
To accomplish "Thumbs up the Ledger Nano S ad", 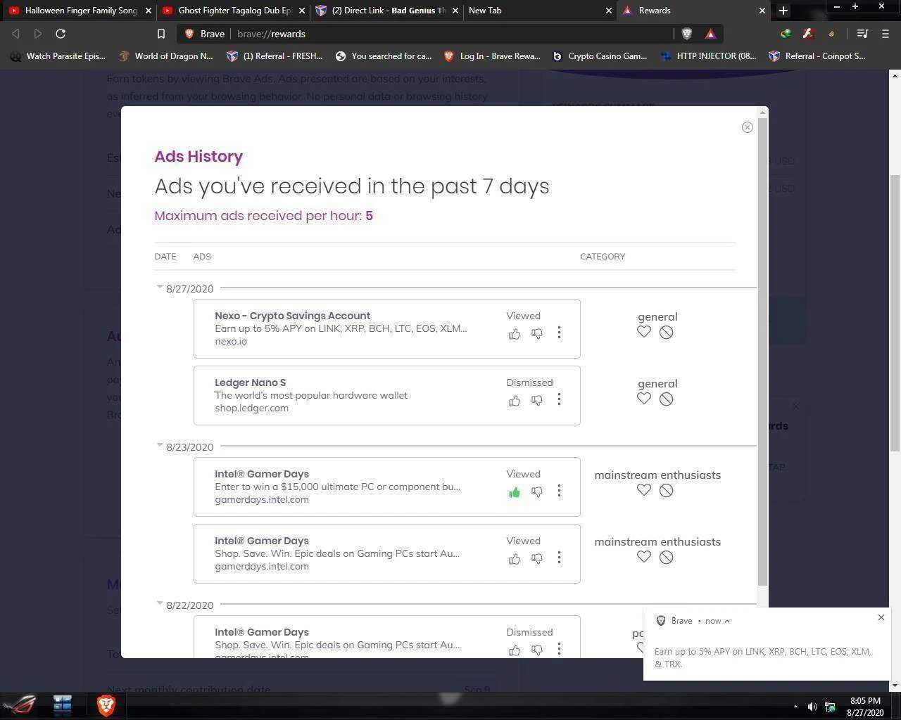I will (515, 400).
